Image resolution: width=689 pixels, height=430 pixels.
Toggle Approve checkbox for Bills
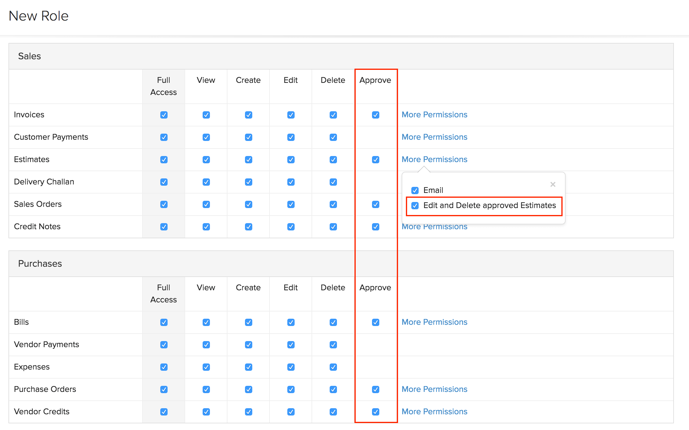(x=375, y=322)
